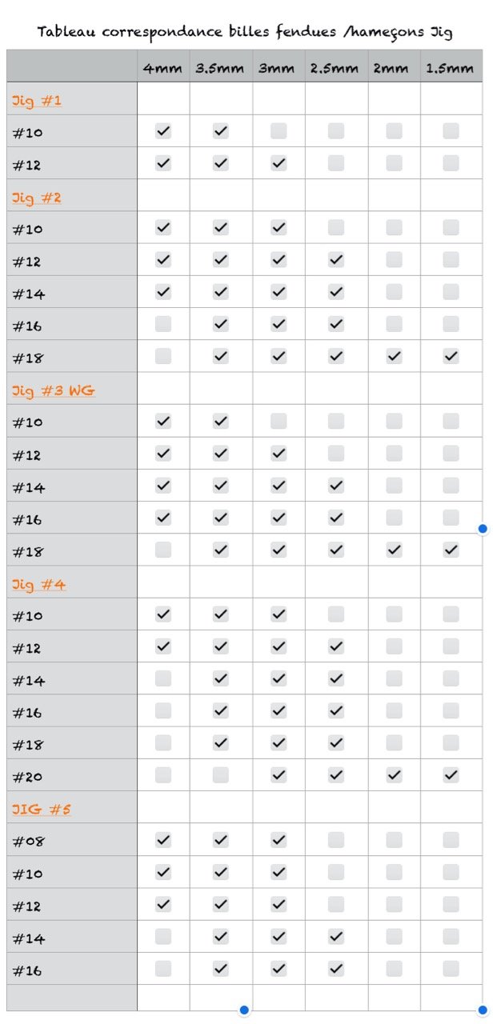This screenshot has height=1024, width=493.
Task: Check 3mm box in Jig #1 #10 row
Action: point(279,131)
